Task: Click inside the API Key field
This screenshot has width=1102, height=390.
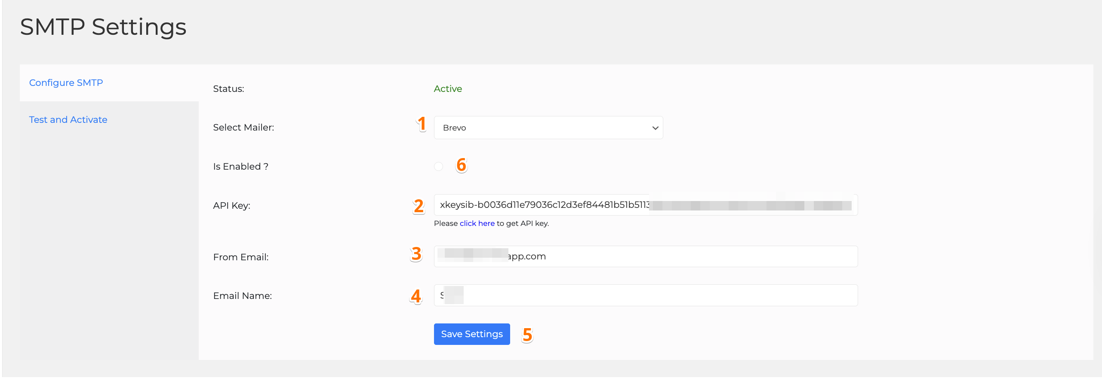Action: [x=602, y=205]
